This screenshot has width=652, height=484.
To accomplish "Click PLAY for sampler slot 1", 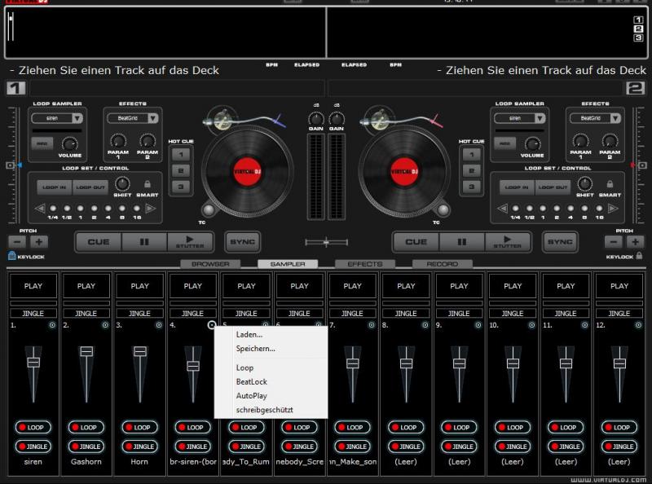I will [x=33, y=286].
